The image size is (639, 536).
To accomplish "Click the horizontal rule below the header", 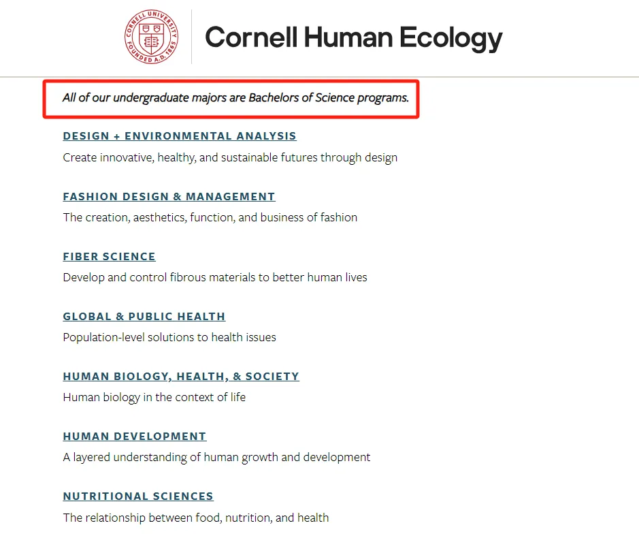I will 320,77.
